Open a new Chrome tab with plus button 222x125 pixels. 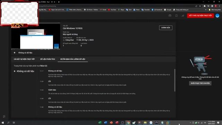(59, 2)
